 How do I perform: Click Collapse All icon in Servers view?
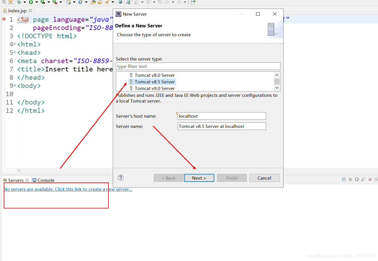pyautogui.click(x=344, y=179)
